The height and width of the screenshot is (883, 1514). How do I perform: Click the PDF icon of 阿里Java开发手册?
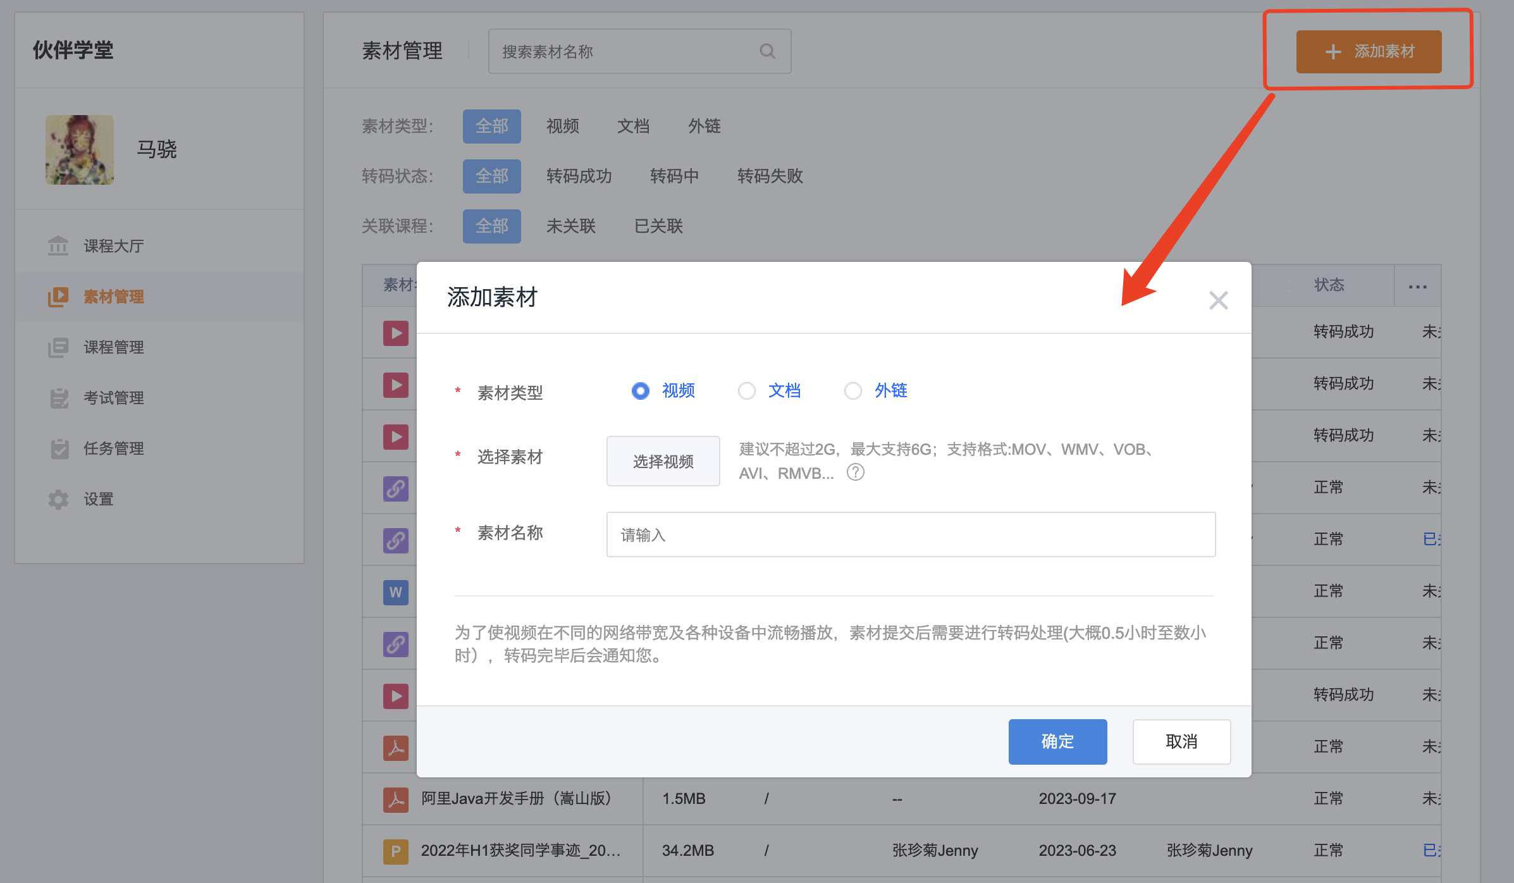tap(396, 800)
